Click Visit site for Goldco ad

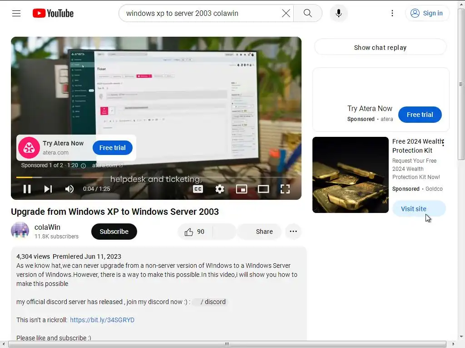(x=418, y=208)
